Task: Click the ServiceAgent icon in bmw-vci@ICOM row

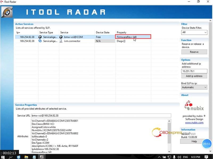Action: (40, 37)
